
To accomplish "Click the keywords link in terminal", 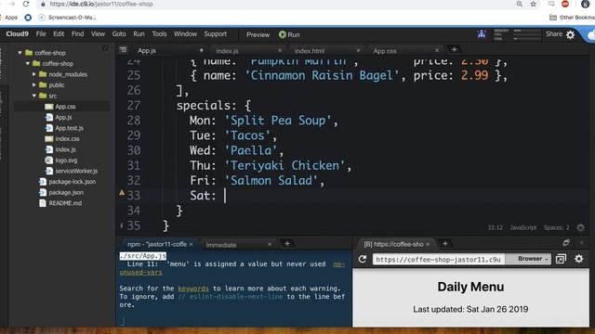I will pos(193,289).
